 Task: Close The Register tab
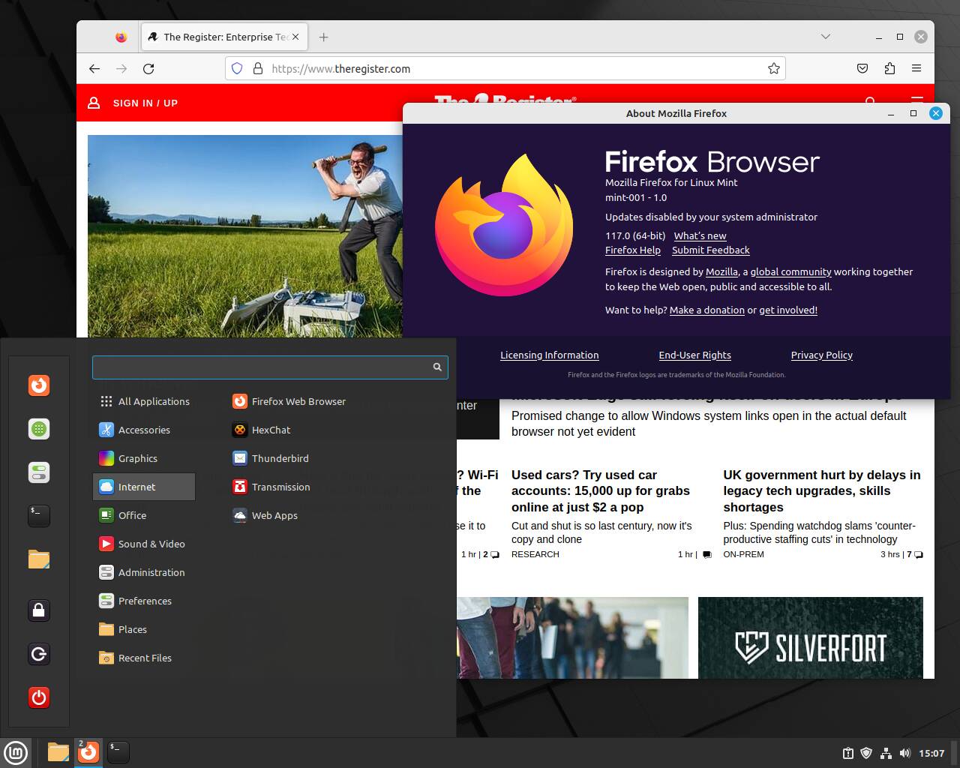point(295,37)
